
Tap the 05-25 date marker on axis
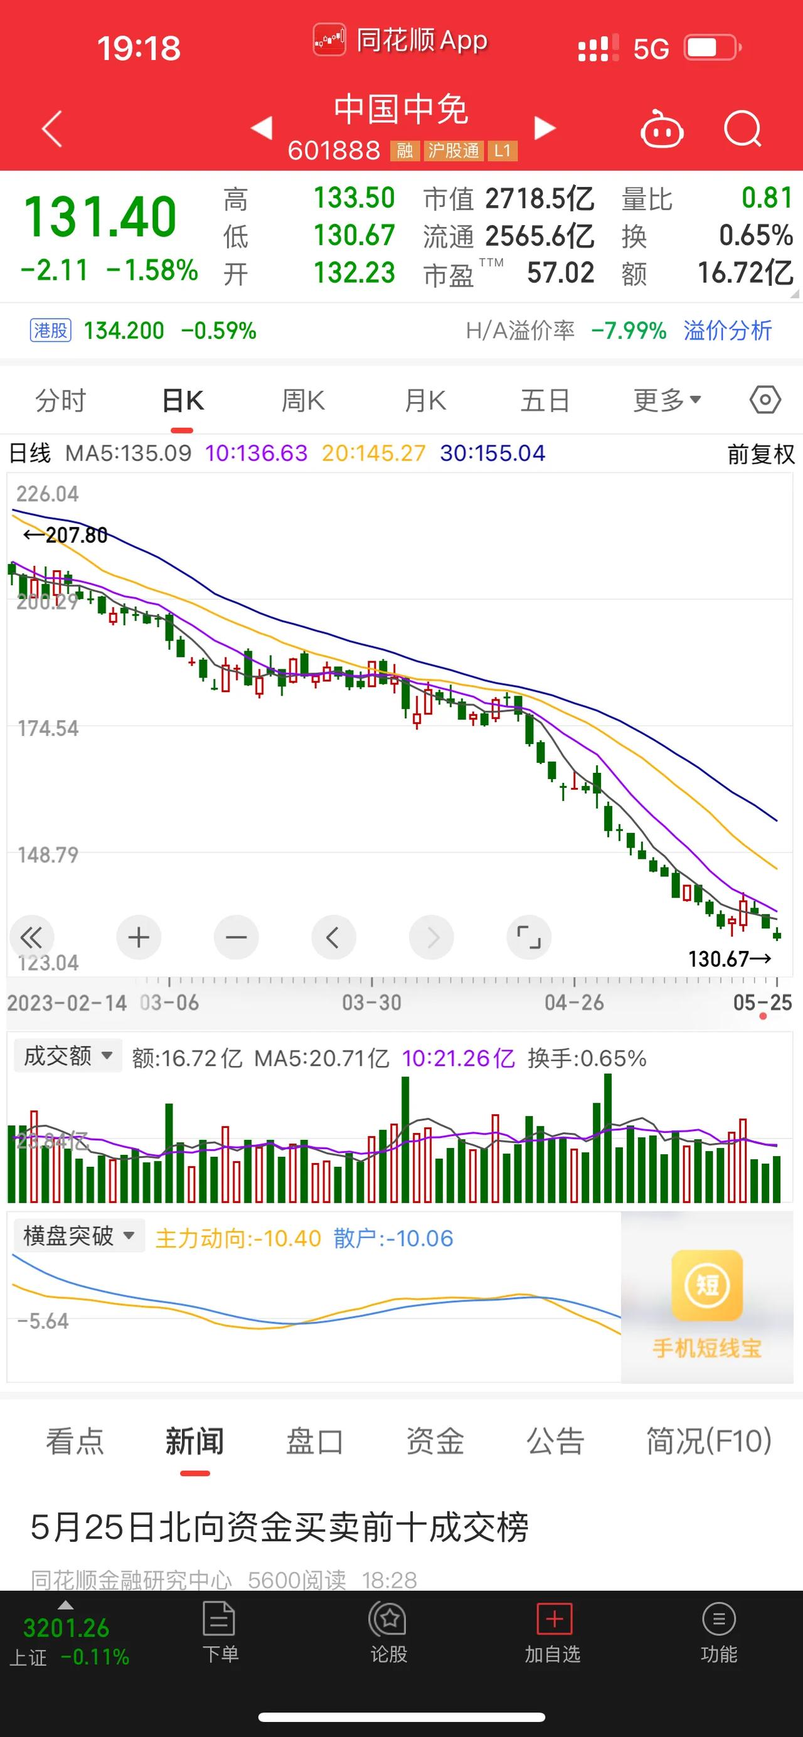coord(762,1002)
